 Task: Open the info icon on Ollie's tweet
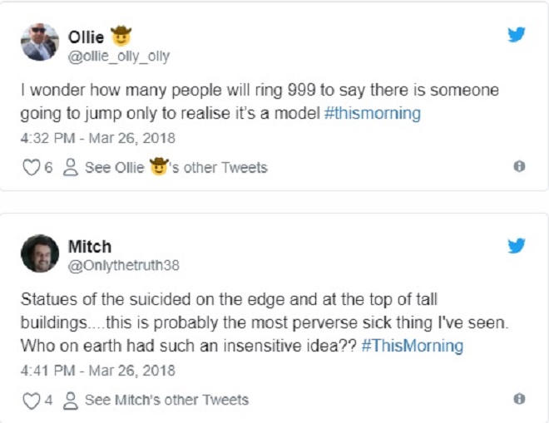[x=519, y=167]
